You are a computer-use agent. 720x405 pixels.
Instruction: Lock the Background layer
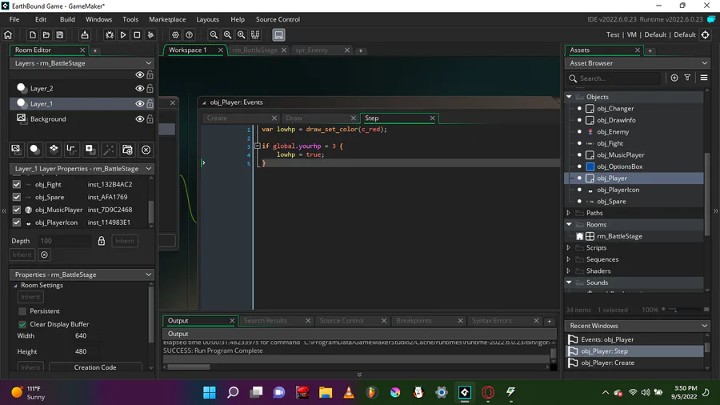pyautogui.click(x=150, y=119)
